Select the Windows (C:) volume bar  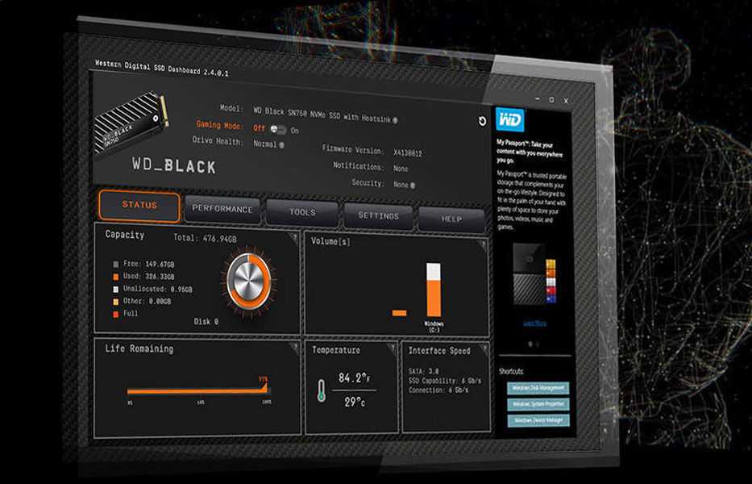coord(434,290)
